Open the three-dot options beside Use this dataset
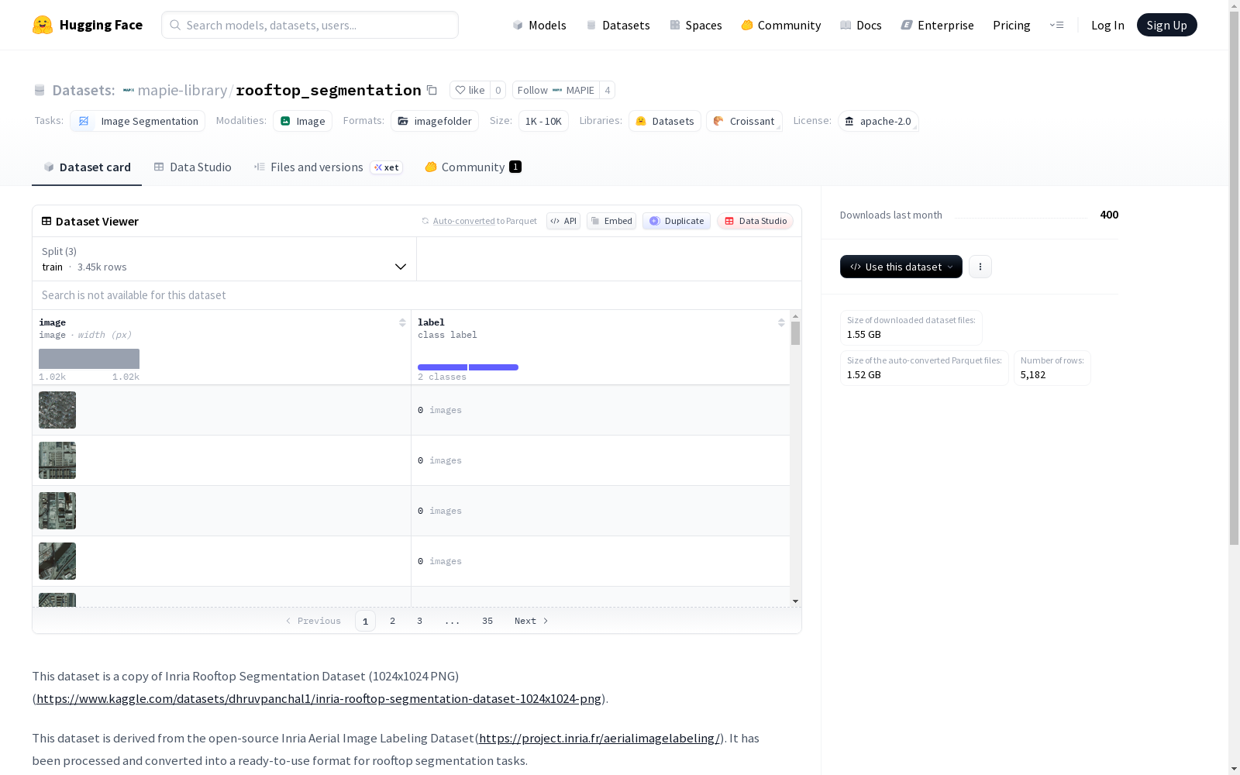This screenshot has width=1240, height=775. coord(980,267)
